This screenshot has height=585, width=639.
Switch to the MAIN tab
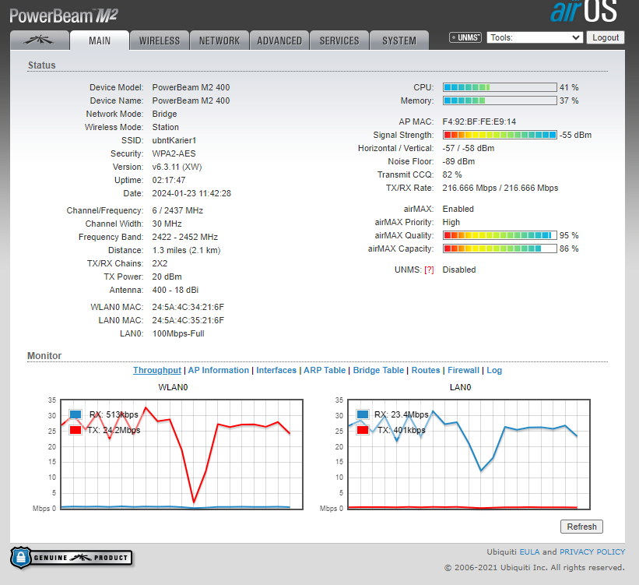click(100, 41)
